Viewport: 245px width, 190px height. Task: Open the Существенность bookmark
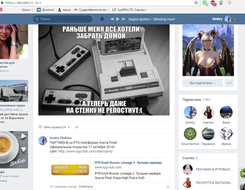91,10
